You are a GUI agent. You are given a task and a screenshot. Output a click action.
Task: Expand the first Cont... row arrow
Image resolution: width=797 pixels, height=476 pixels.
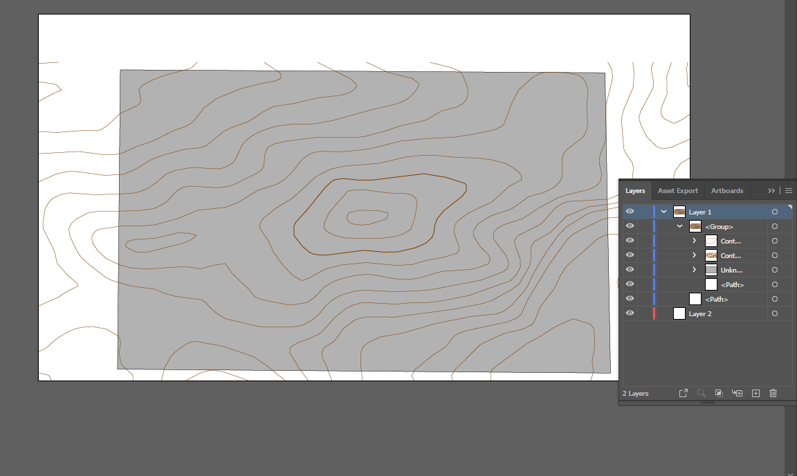(x=695, y=241)
